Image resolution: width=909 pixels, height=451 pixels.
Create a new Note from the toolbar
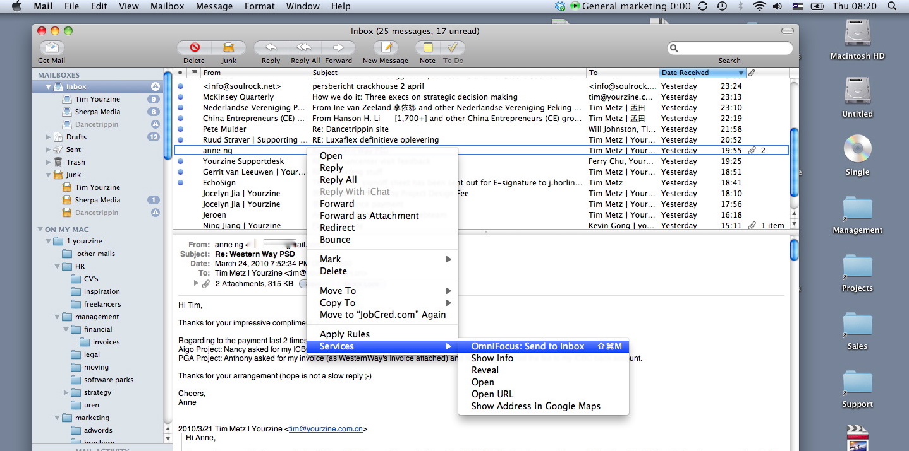(x=428, y=48)
